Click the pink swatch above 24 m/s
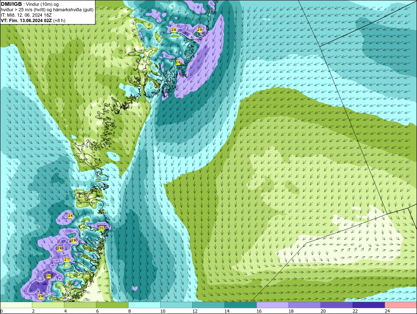Viewport: 417px width, 314px height. click(x=401, y=305)
